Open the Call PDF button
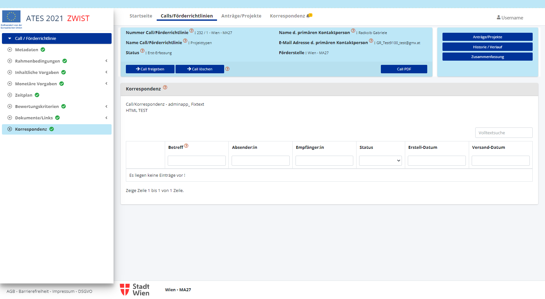This screenshot has height=299, width=545. (x=404, y=69)
